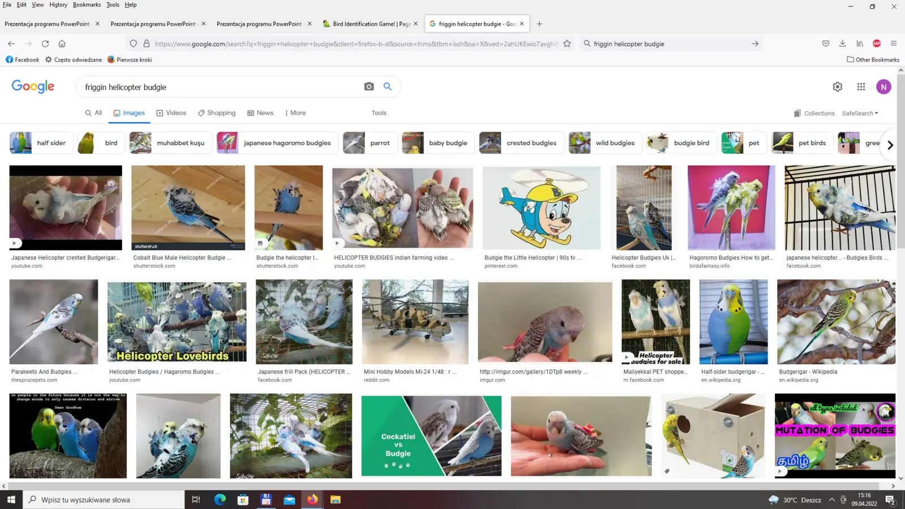Open the Firefox hamburger application menu
This screenshot has width=905, height=509.
coord(894,44)
